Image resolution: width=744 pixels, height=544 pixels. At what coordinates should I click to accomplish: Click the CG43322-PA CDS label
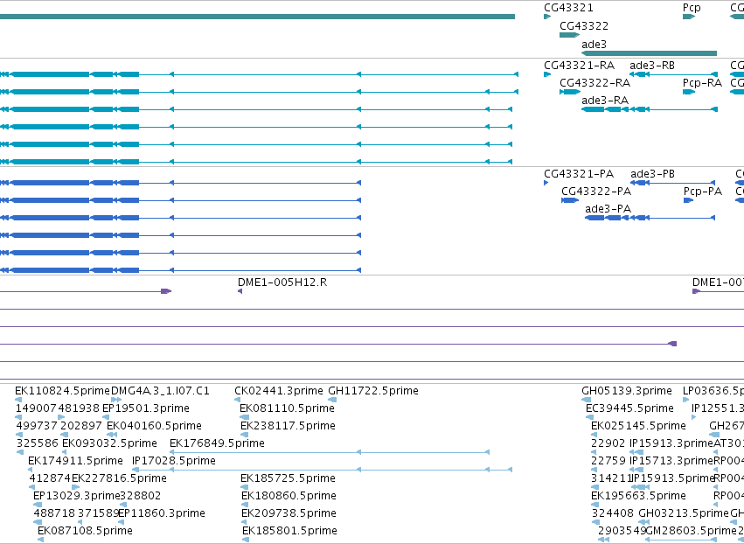click(x=596, y=192)
